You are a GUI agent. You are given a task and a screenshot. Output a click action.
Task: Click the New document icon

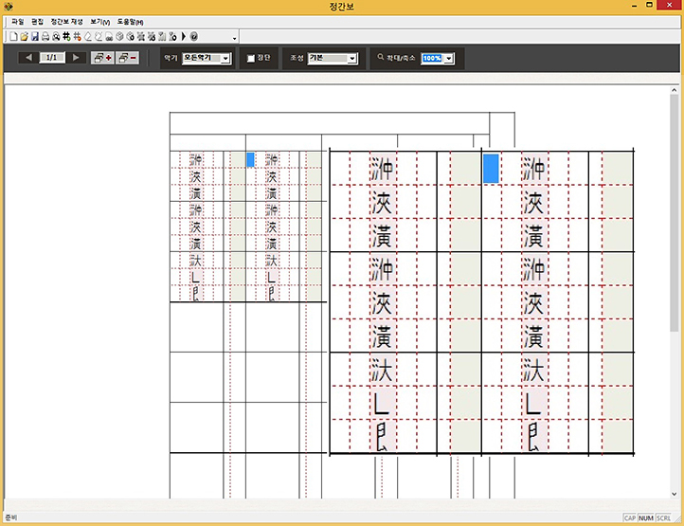tap(13, 37)
